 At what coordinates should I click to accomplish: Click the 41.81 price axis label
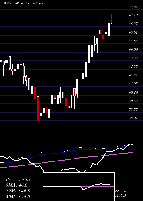133,75
